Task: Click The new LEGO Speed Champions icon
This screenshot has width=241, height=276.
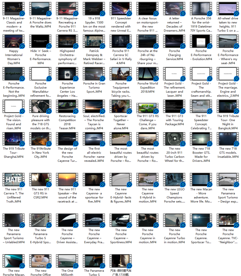Action: coord(174,179)
